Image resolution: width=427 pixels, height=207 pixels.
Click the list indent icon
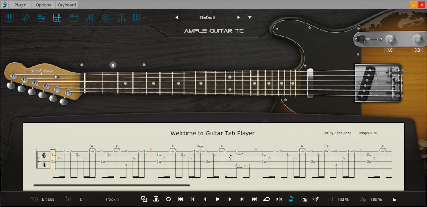point(304,199)
